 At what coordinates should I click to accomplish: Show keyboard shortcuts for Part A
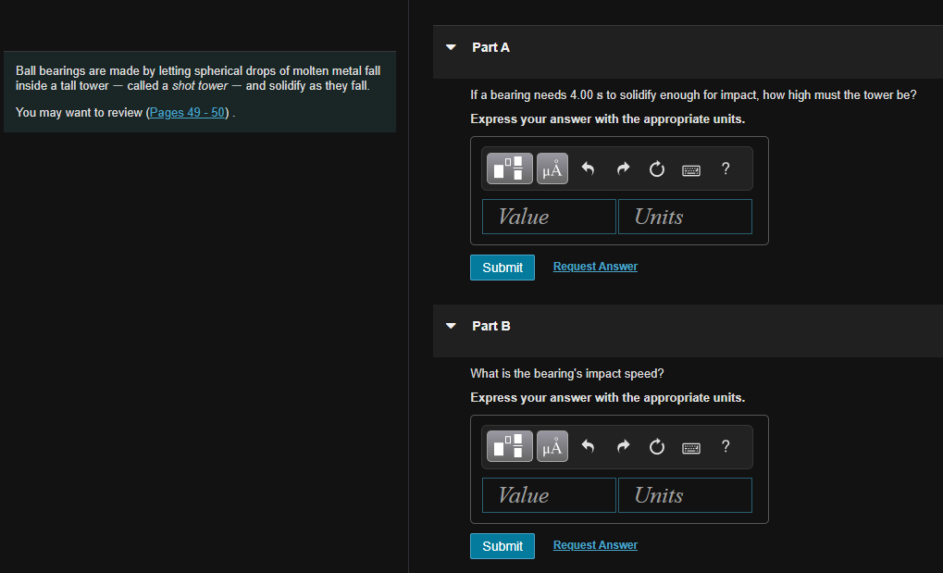(691, 170)
